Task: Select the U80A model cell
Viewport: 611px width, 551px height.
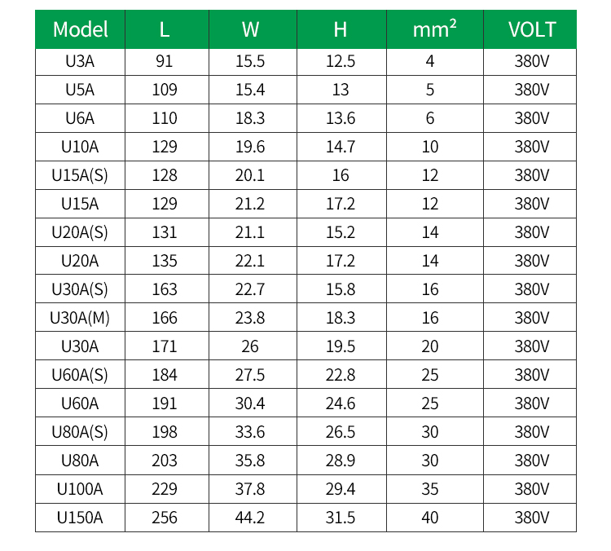Action: click(x=81, y=461)
